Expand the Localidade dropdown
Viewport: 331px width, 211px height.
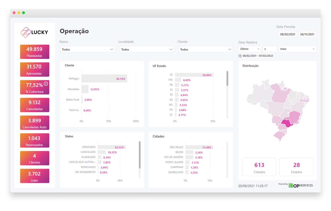coord(146,49)
